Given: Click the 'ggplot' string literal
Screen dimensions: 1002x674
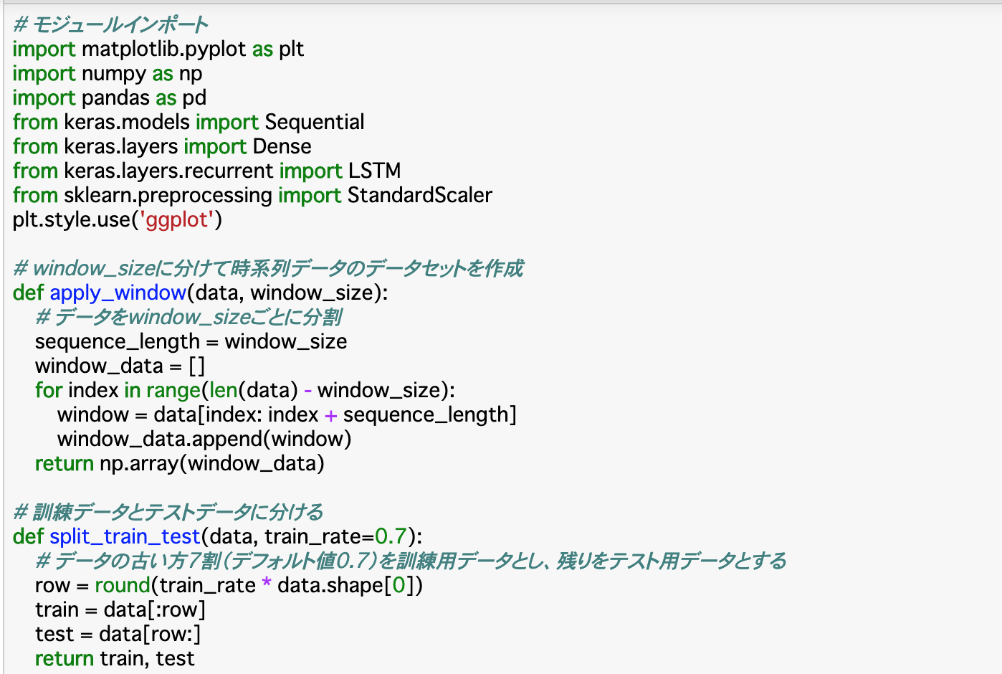Looking at the screenshot, I should pos(176,220).
